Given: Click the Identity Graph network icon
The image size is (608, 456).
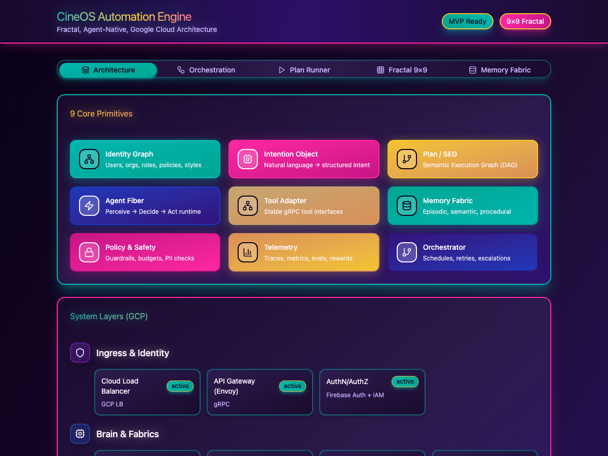Looking at the screenshot, I should pyautogui.click(x=89, y=159).
